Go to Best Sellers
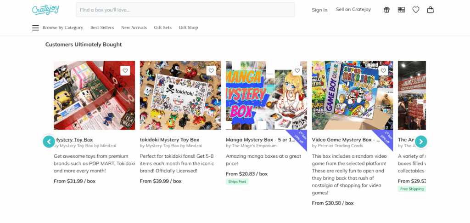Image resolution: width=470 pixels, height=223 pixels. 102,28
